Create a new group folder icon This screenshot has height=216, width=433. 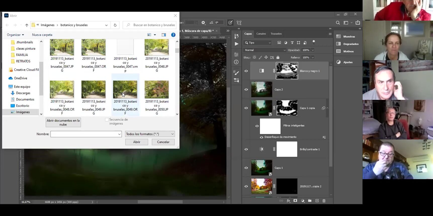coord(310,201)
